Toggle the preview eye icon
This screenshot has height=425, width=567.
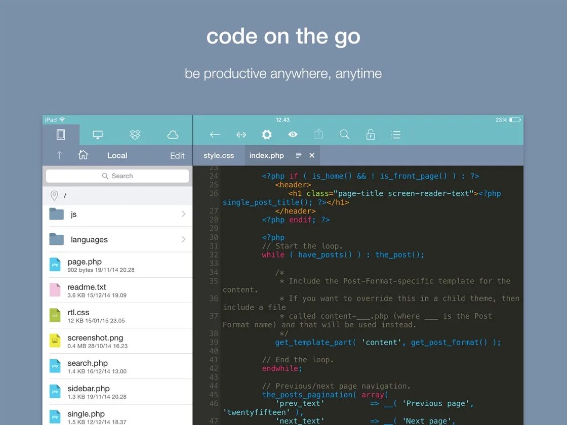pyautogui.click(x=293, y=135)
